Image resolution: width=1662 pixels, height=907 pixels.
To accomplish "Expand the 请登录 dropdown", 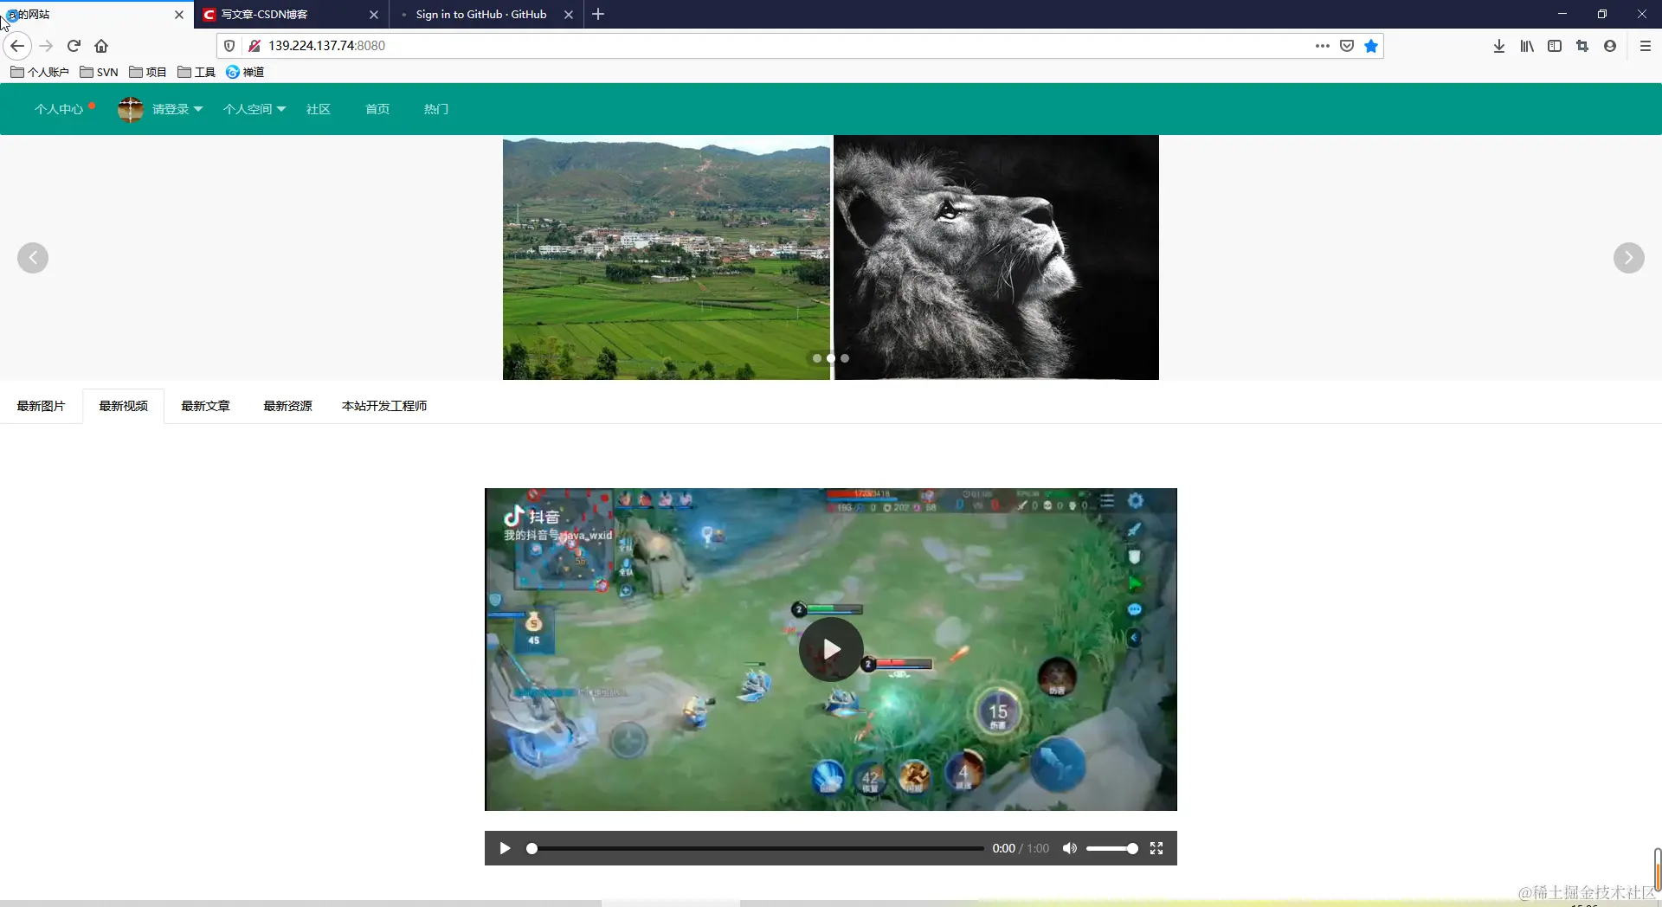I will [177, 109].
